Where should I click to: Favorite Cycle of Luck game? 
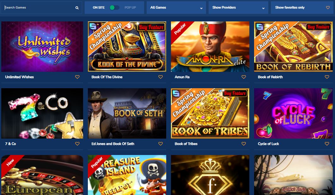click(x=327, y=144)
